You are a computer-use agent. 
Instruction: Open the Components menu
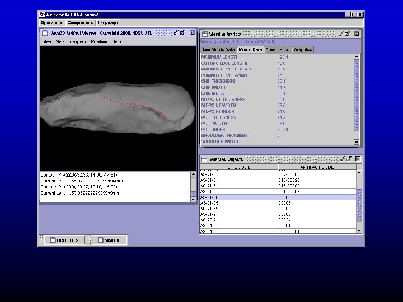coord(80,23)
